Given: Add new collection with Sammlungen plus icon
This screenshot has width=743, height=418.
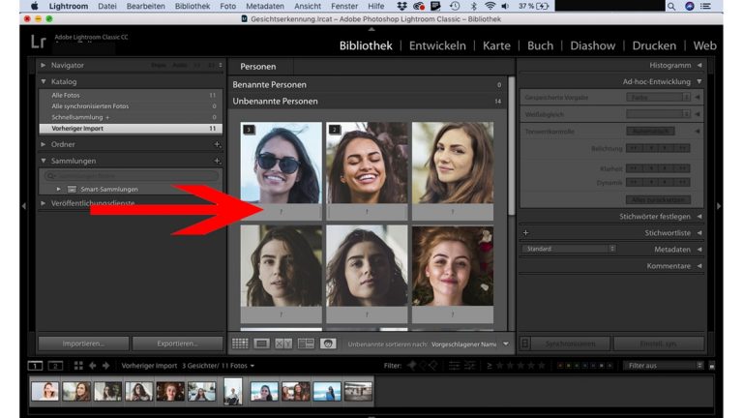Looking at the screenshot, I should point(217,161).
